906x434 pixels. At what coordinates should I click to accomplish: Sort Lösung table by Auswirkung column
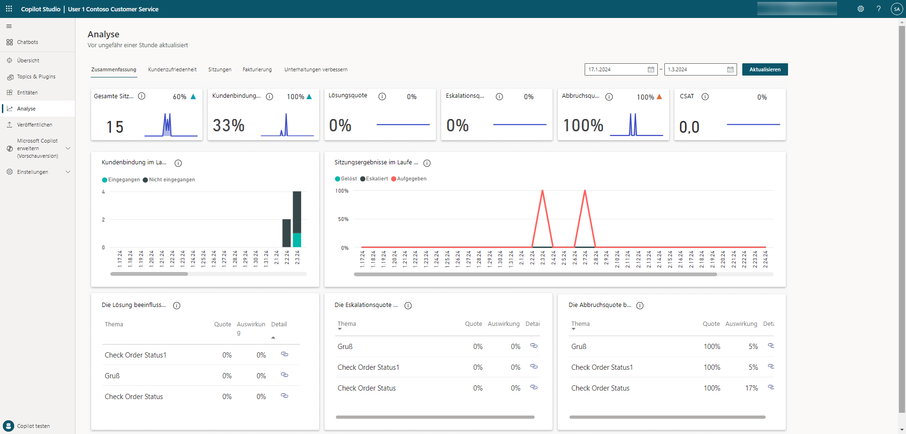pyautogui.click(x=251, y=328)
